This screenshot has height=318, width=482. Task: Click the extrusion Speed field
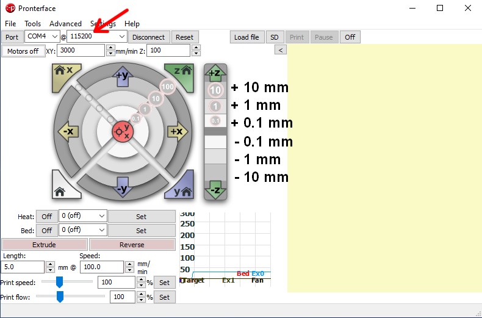(102, 267)
